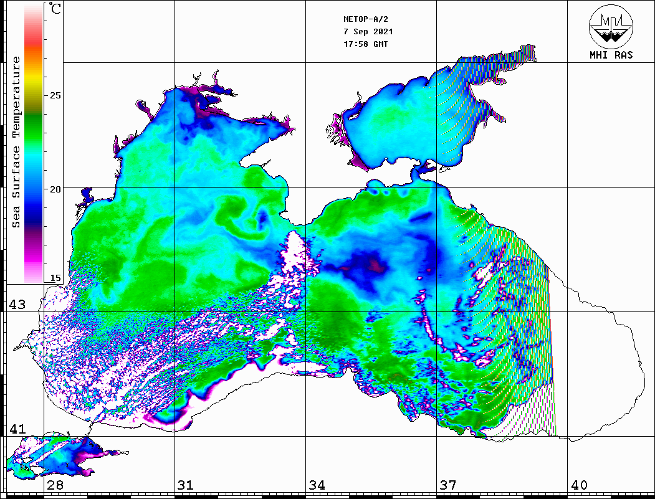Click the date 7 Sep 2021
This screenshot has height=499, width=655.
point(368,32)
